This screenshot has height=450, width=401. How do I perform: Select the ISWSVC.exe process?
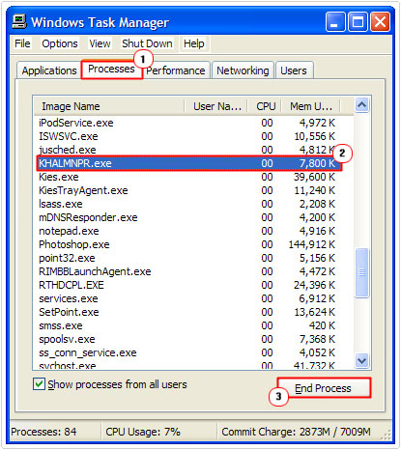point(186,136)
